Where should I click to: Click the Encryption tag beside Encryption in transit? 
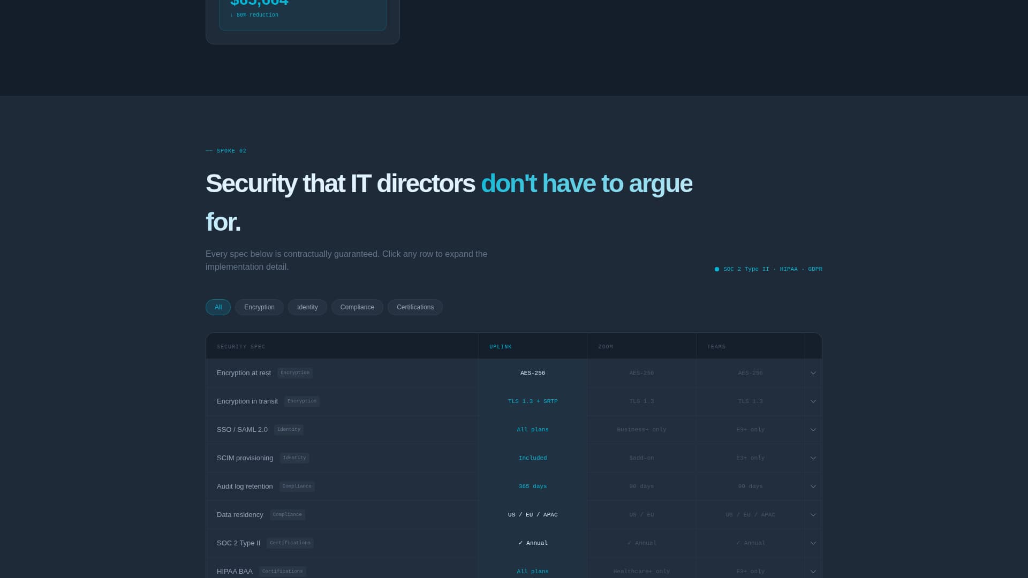(x=302, y=401)
